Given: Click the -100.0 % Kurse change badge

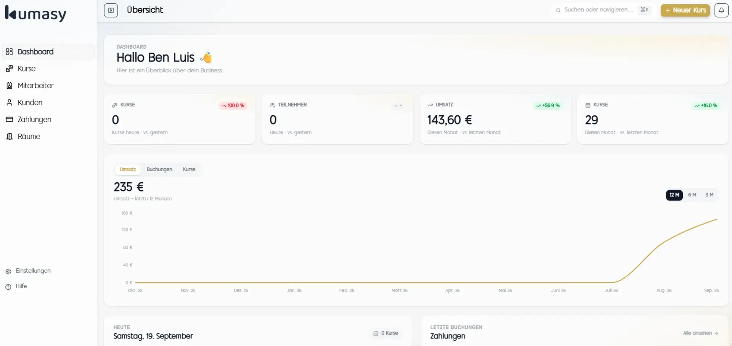Looking at the screenshot, I should 233,105.
